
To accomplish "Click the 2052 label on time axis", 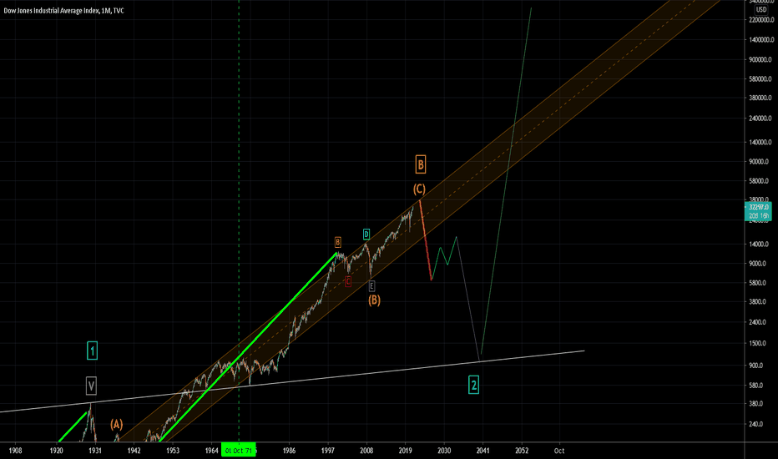I will pos(522,451).
